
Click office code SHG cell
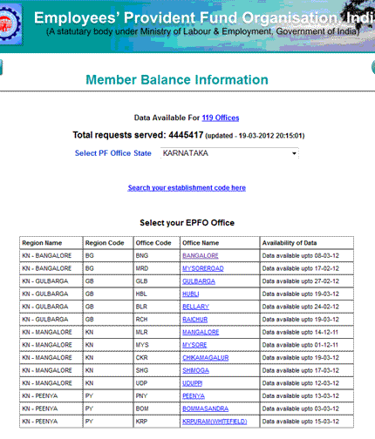coord(157,370)
